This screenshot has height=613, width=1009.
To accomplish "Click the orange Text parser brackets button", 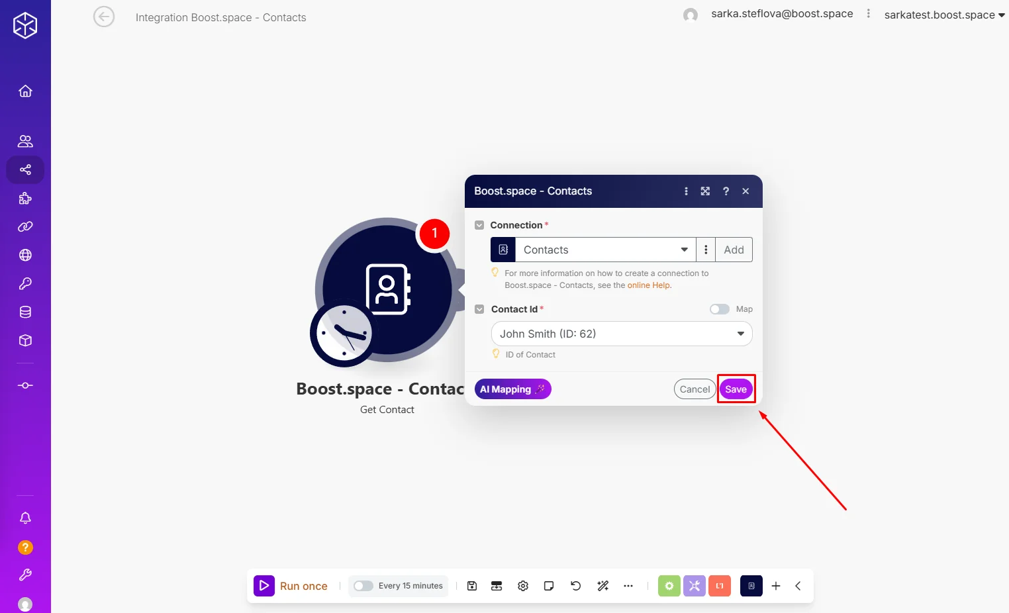I will coord(720,586).
